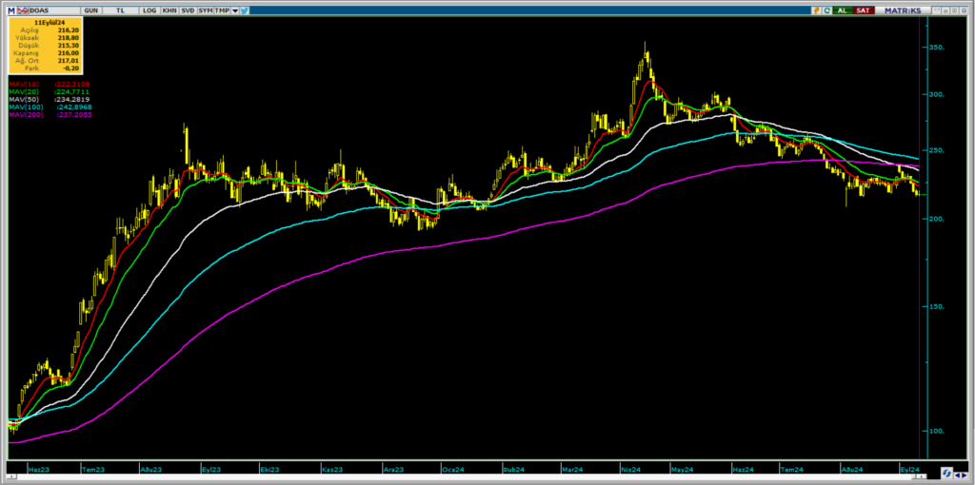Viewport: 975px width, 485px height.
Task: Open the GUN period dropdown
Action: tap(91, 10)
